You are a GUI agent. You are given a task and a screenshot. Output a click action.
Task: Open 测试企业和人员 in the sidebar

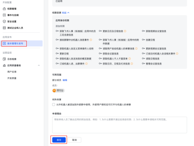[x=15, y=28]
